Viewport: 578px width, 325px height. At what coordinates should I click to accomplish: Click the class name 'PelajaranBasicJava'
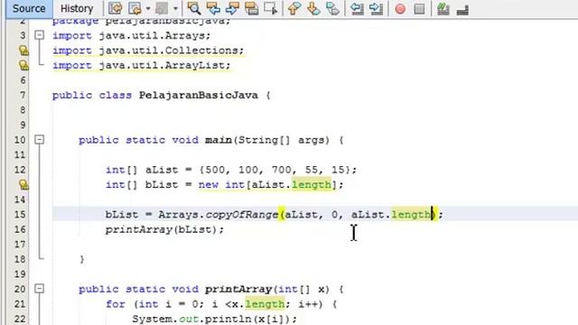199,95
